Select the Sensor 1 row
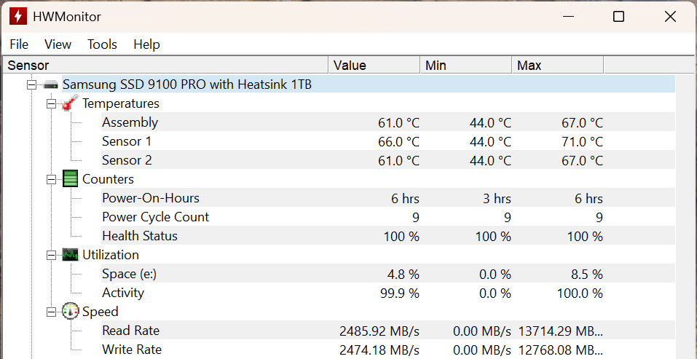This screenshot has height=359, width=697. point(388,141)
